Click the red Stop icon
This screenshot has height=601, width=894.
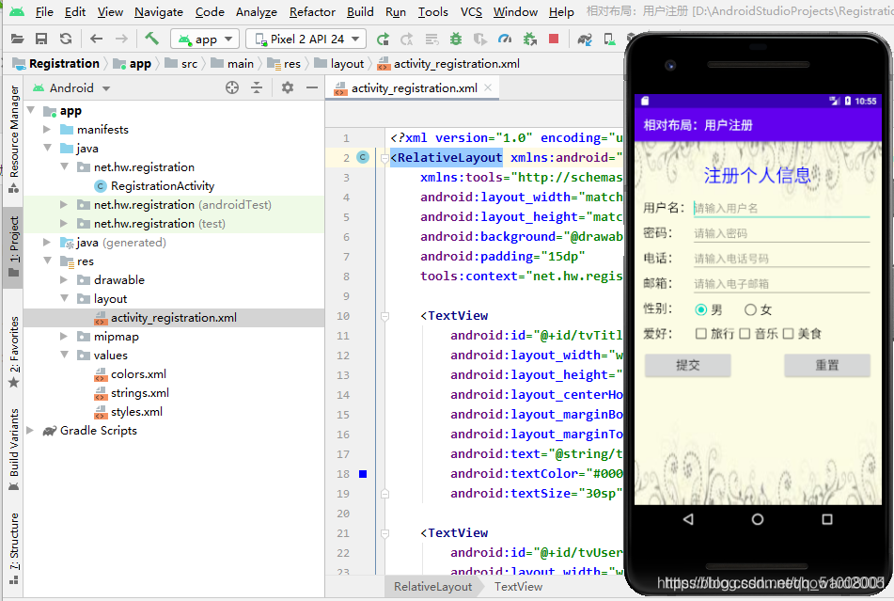pyautogui.click(x=553, y=39)
